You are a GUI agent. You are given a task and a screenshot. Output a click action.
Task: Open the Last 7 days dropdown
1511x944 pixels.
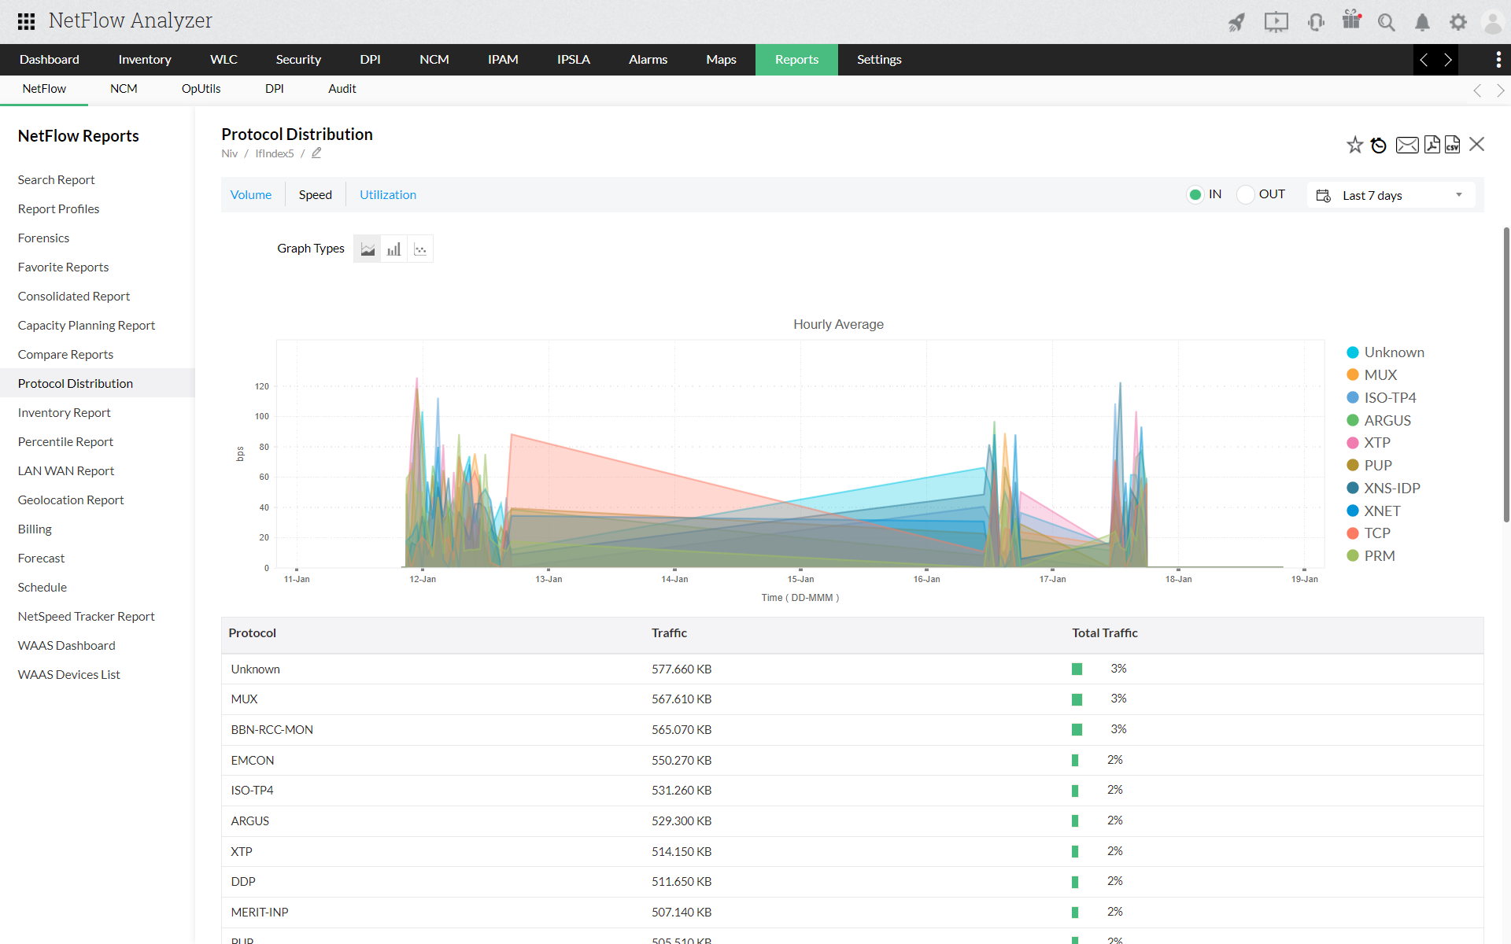pos(1391,195)
